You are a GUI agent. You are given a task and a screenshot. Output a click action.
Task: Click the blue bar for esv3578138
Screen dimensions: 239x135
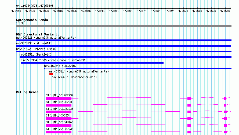[x=124, y=46]
